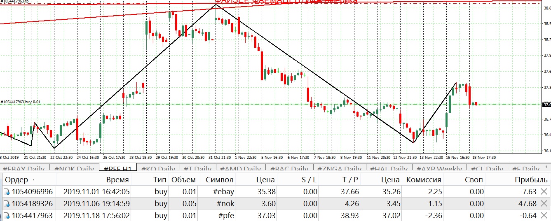Image resolution: width=551 pixels, height=221 pixels.
Task: Click the profit value -0.64
Action: pyautogui.click(x=527, y=215)
